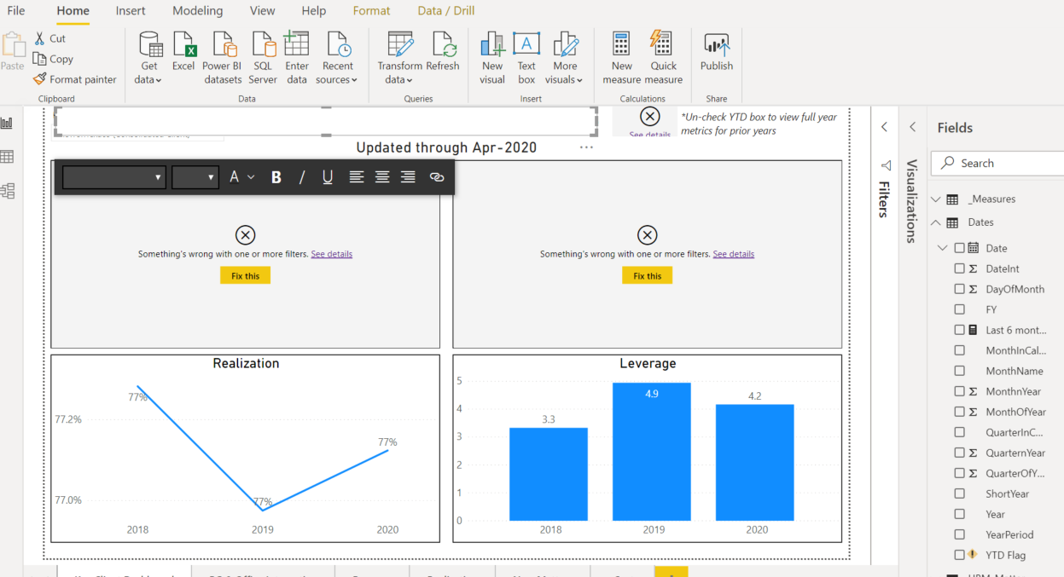Click the Cut icon in the Clipboard group

(39, 38)
